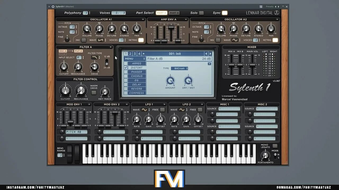This screenshot has width=339, height=190.
Task: Enable the Reverb effect checkbox
Action: click(126, 89)
